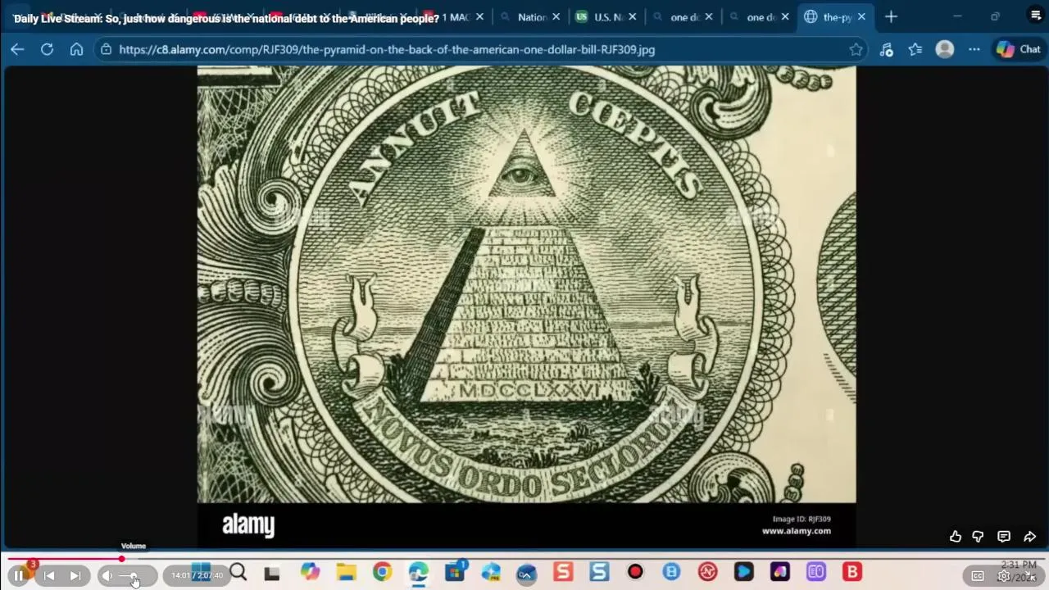Image resolution: width=1049 pixels, height=590 pixels.
Task: Share the video with arrow icon
Action: [1029, 537]
